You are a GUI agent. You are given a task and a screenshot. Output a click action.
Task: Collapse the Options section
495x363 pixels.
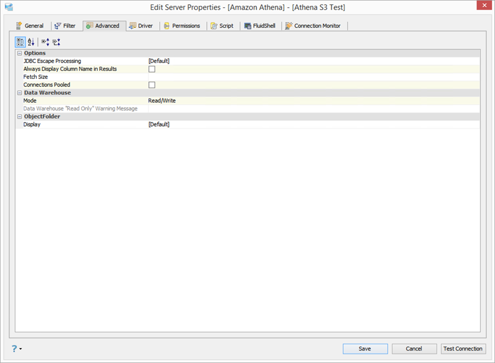(x=19, y=53)
